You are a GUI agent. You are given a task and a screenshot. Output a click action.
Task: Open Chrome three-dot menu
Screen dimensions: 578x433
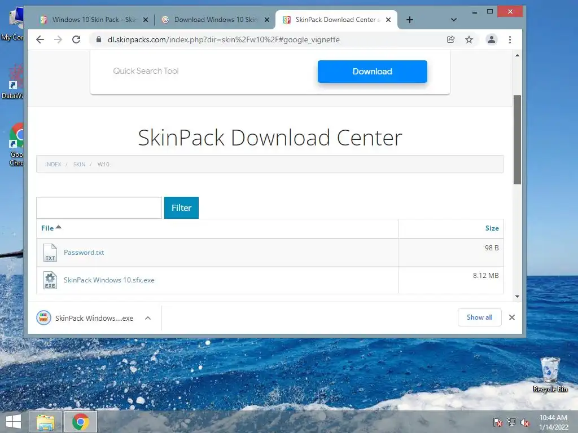tap(510, 39)
